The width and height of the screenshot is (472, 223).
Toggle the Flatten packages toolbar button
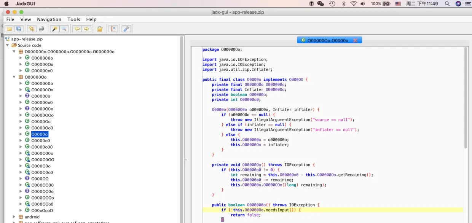coord(41,29)
